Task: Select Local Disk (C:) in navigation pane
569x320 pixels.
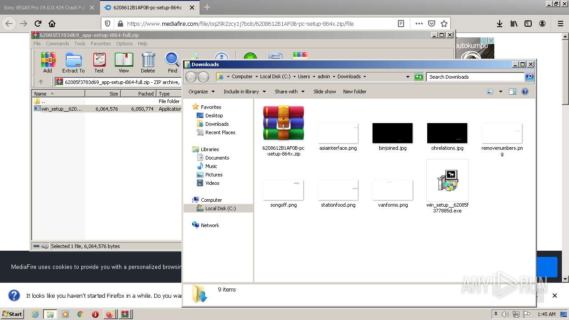Action: (220, 208)
